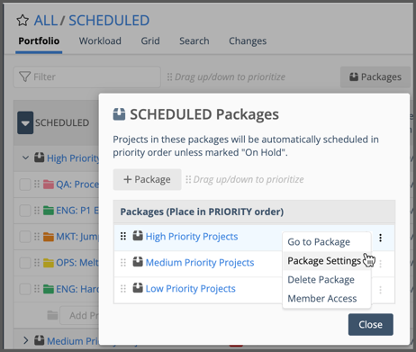Click the drag handle of Low Priority Projects

point(123,289)
